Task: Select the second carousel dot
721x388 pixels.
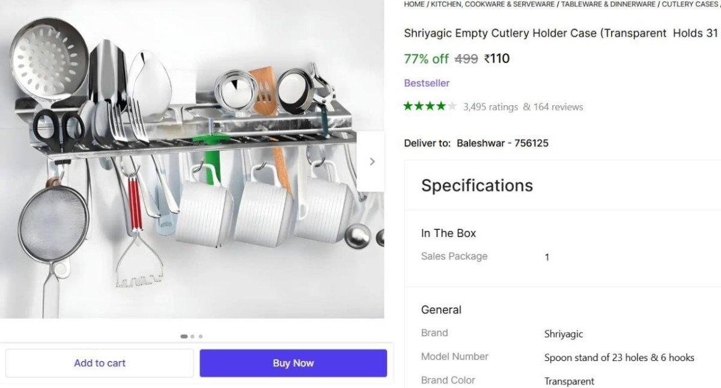Action: click(x=192, y=336)
